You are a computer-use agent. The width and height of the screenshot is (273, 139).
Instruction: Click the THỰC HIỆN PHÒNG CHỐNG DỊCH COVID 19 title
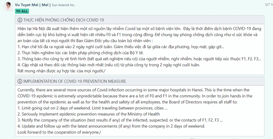click(x=64, y=20)
